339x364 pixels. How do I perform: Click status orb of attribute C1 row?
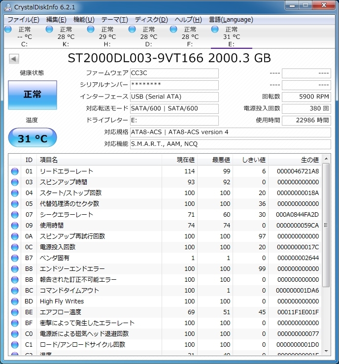pyautogui.click(x=15, y=345)
